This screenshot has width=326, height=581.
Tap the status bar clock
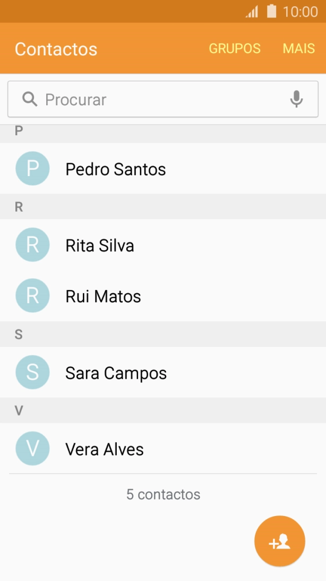[x=300, y=12]
